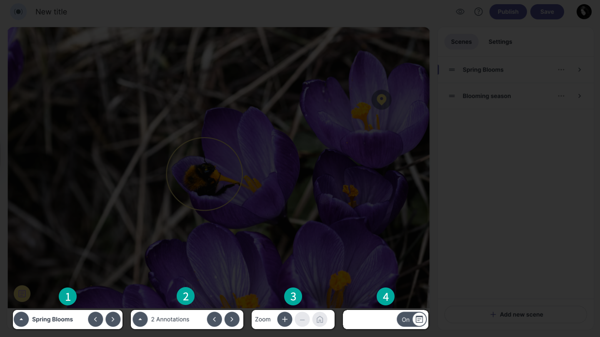The height and width of the screenshot is (337, 600).
Task: Expand the 2 Annotations list
Action: 140,320
